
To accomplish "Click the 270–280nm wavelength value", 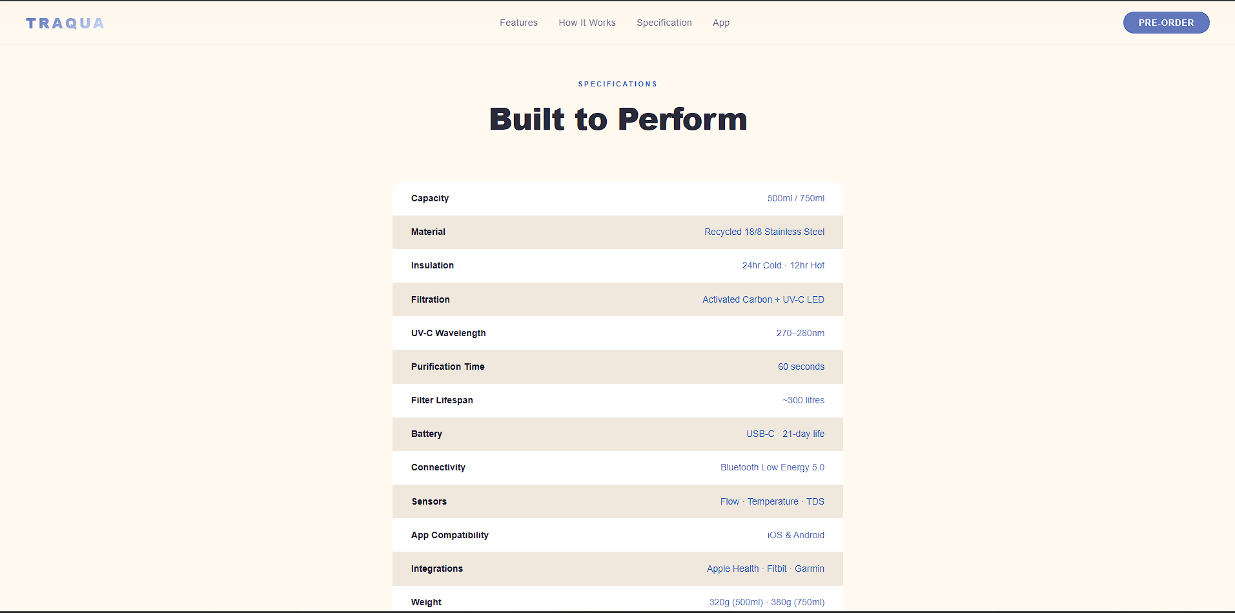I will 800,333.
